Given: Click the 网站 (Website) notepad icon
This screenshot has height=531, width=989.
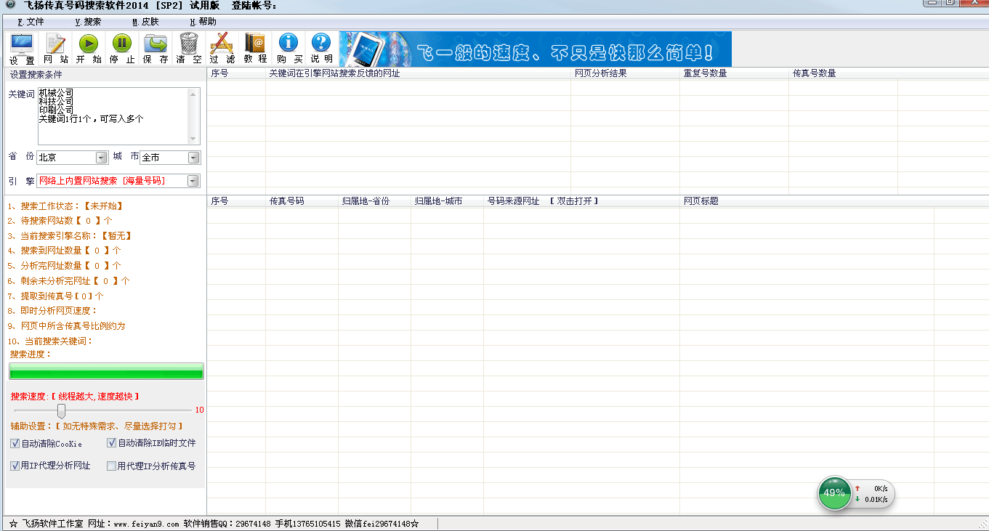Looking at the screenshot, I should (x=56, y=49).
